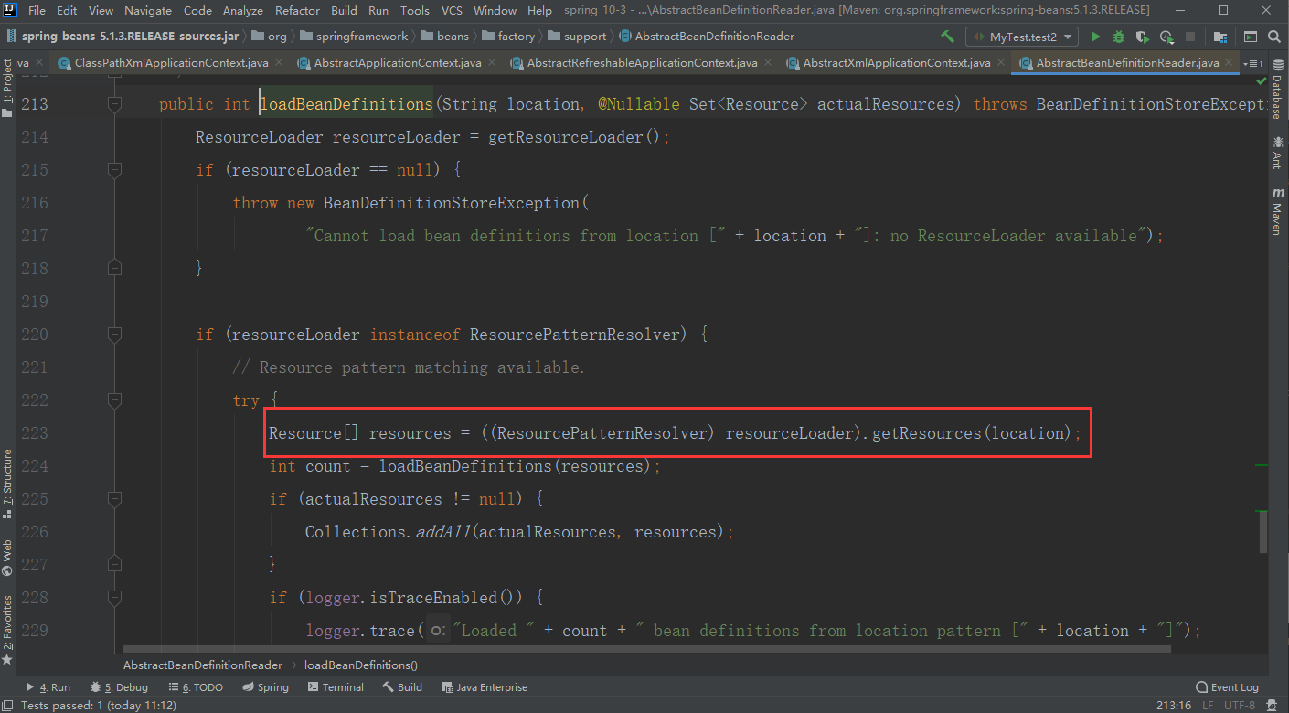1289x713 pixels.
Task: Open the Maven tool window
Action: (1277, 211)
